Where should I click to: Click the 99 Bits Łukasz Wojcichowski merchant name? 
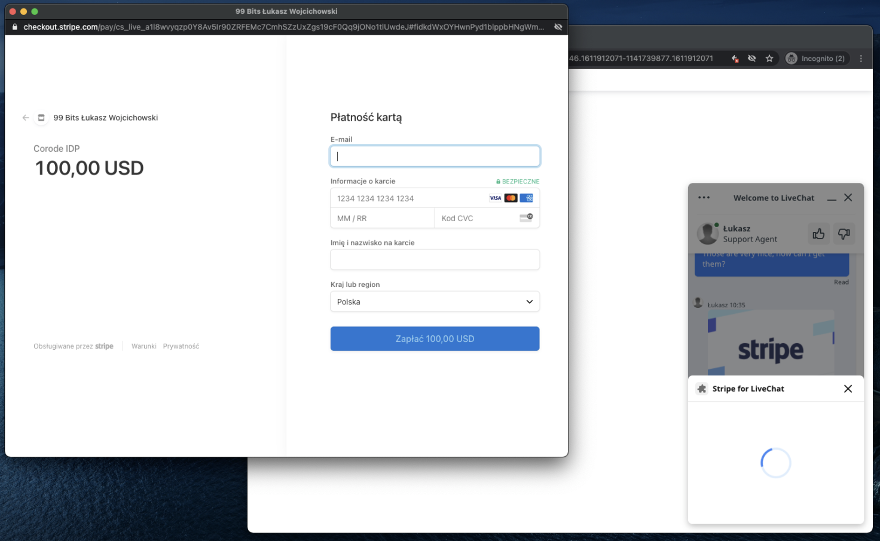point(106,118)
